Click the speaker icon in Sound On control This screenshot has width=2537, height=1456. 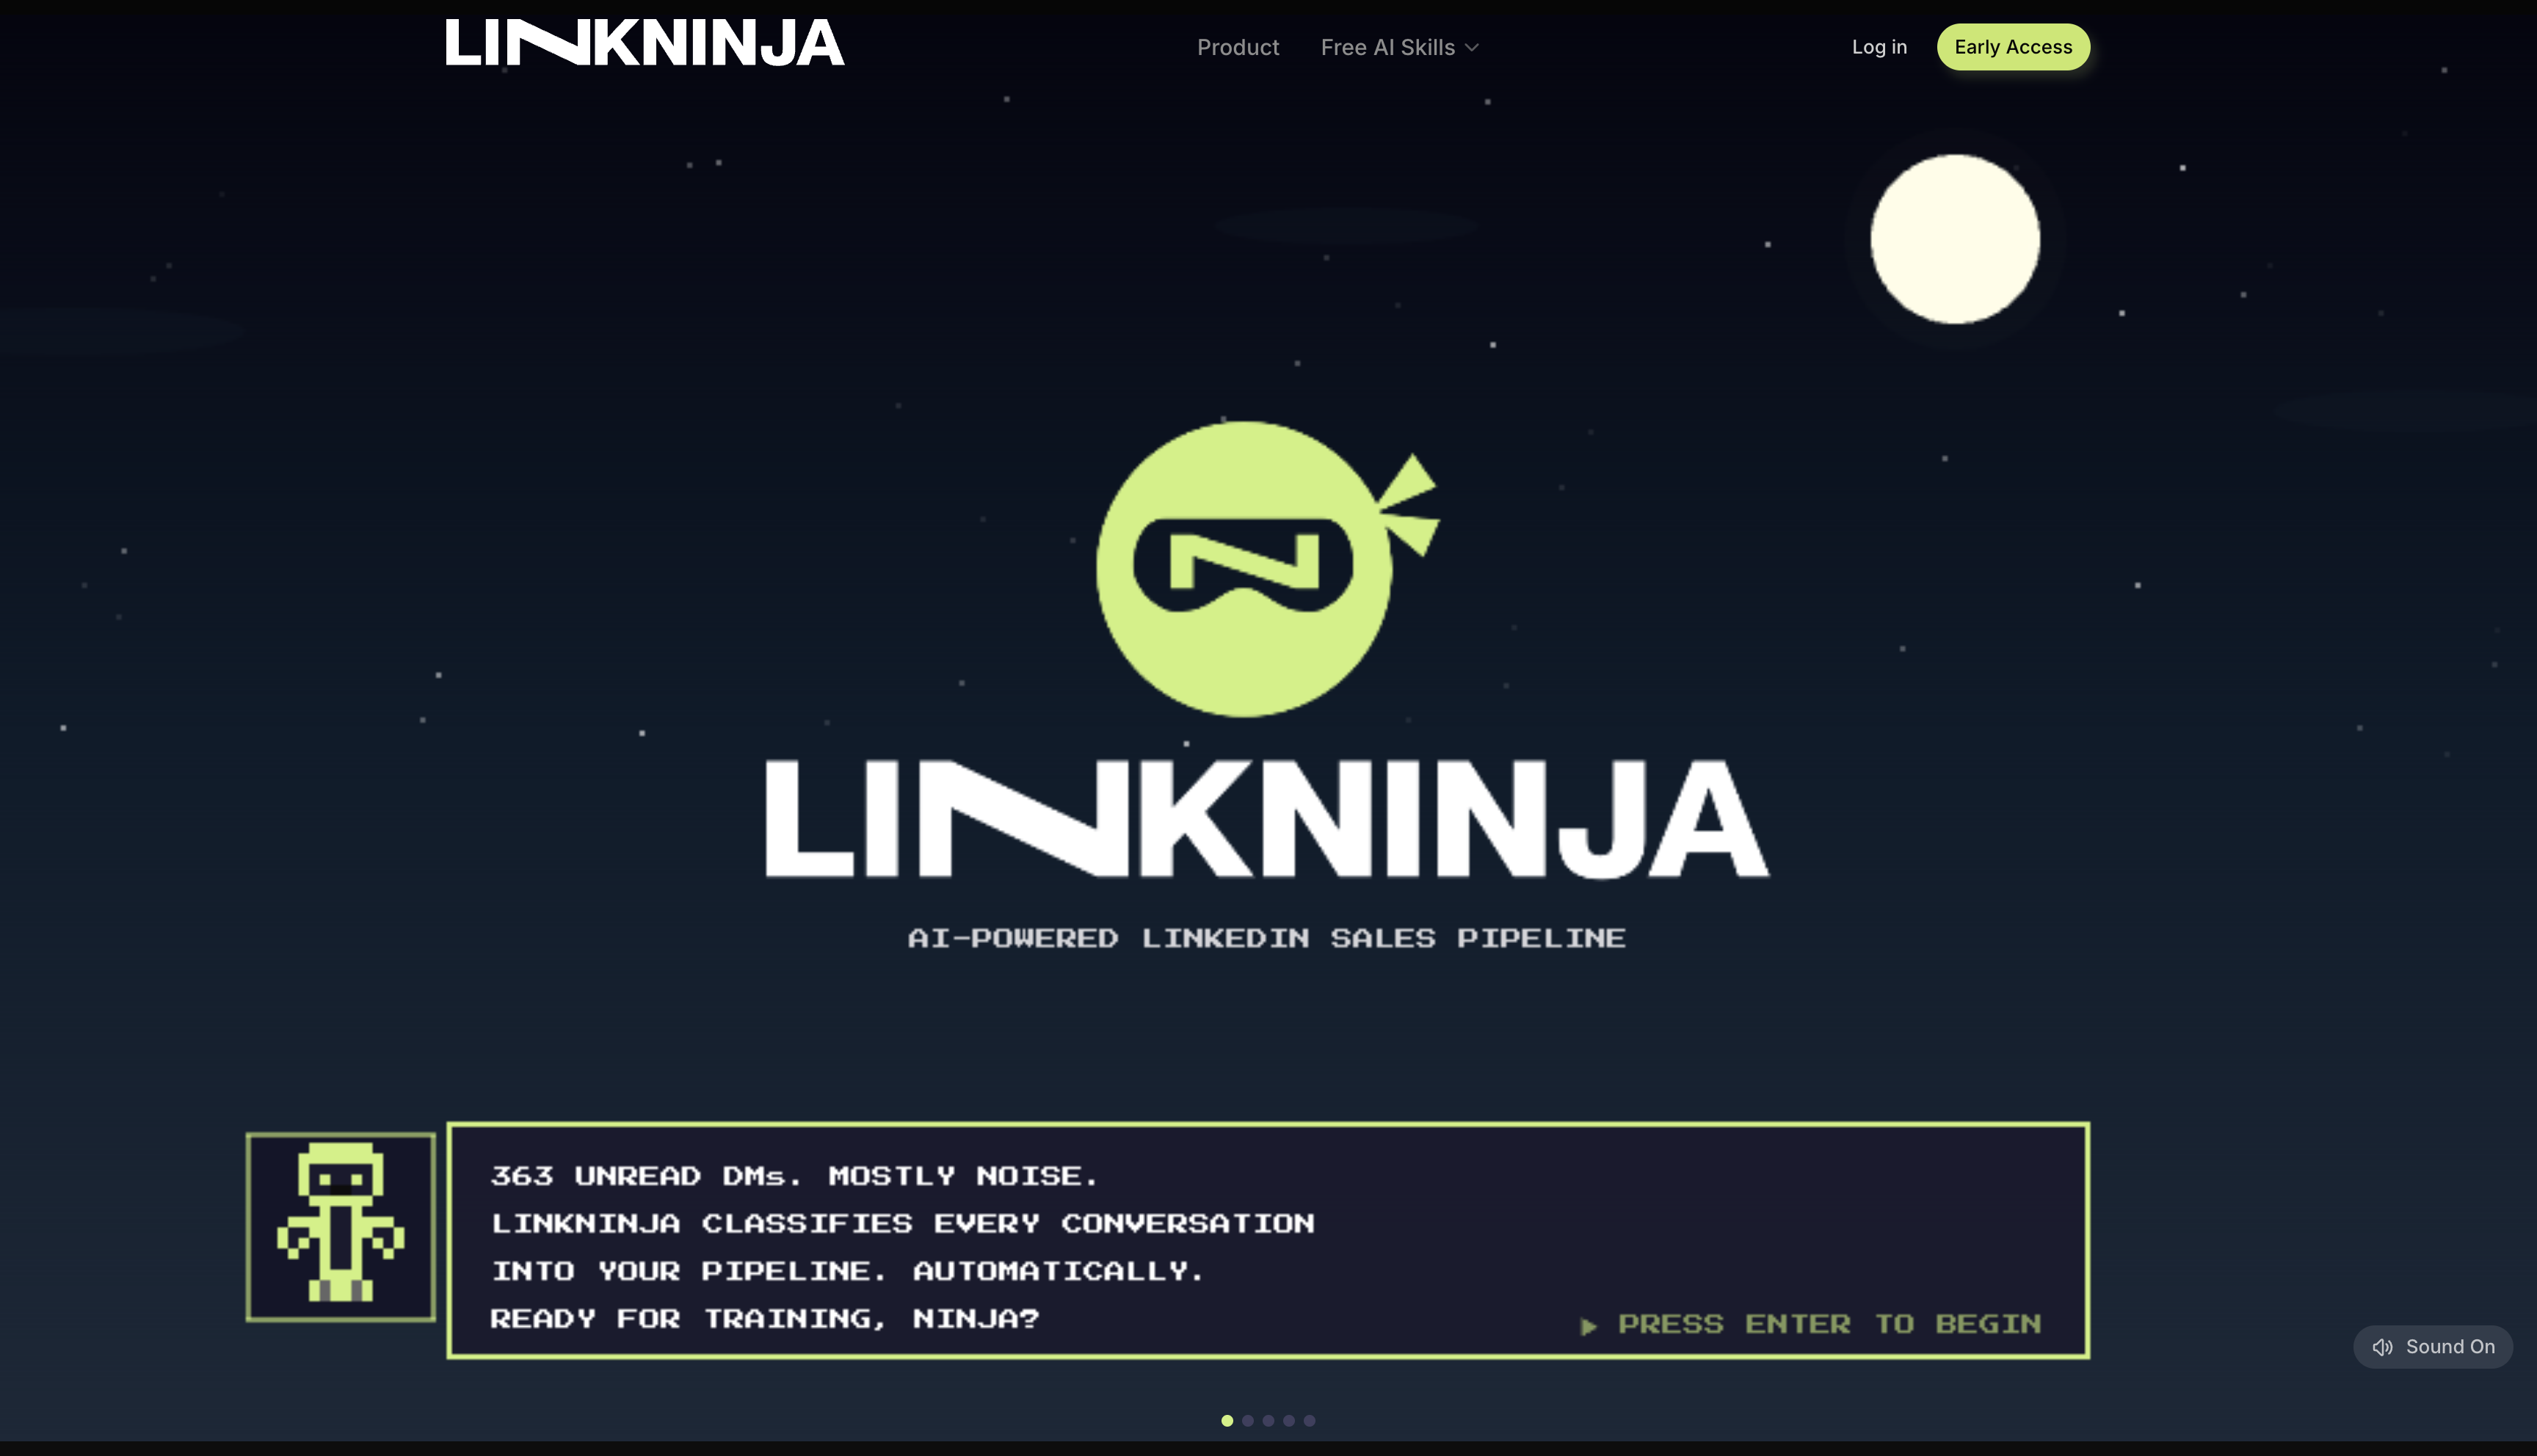point(2381,1346)
